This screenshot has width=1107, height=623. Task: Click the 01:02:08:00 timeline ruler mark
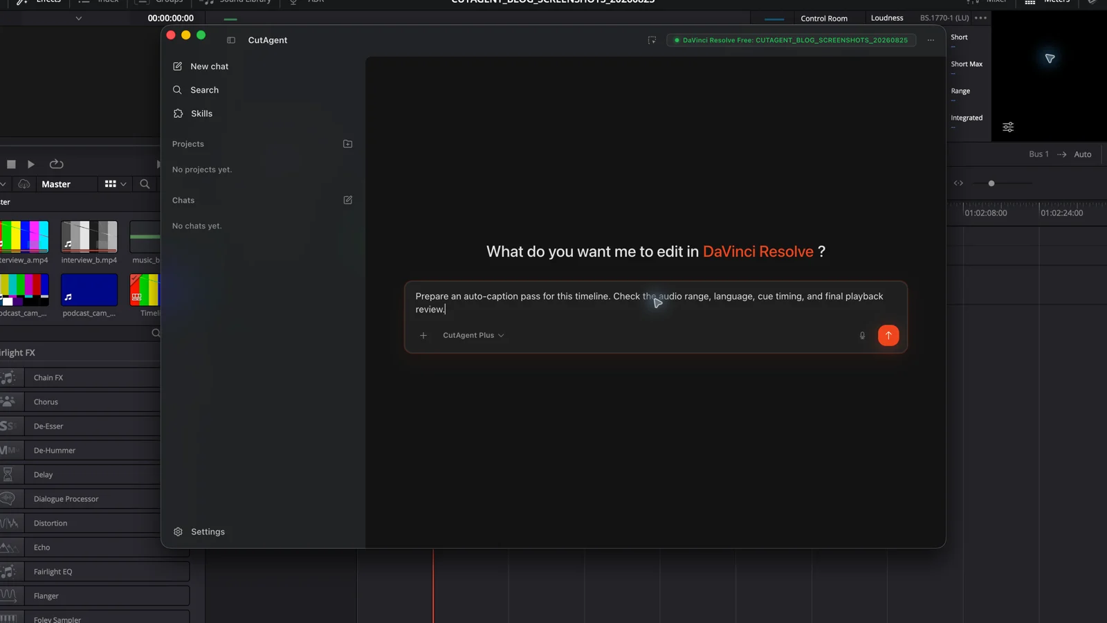click(986, 213)
